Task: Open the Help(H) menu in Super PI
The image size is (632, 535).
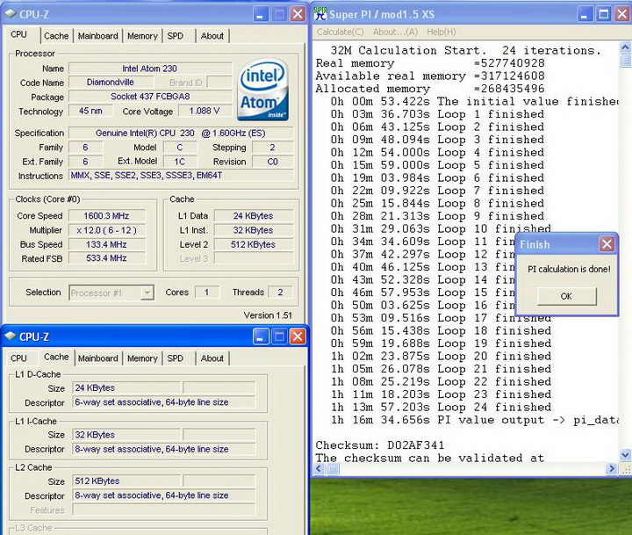Action: (442, 32)
